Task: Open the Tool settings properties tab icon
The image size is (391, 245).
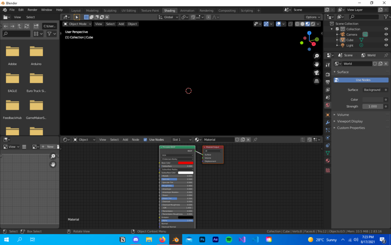Action: click(x=328, y=65)
